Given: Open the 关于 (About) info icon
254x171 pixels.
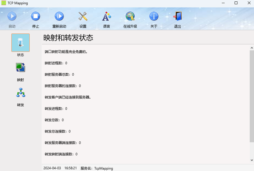Looking at the screenshot, I should tap(154, 17).
